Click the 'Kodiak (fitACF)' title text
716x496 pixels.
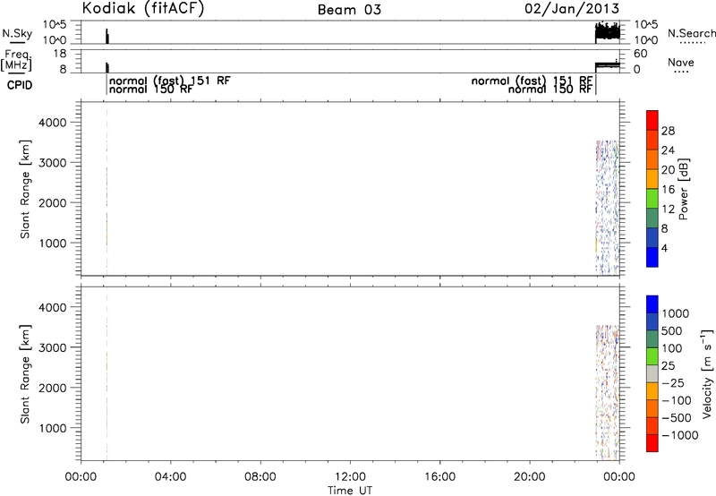point(142,8)
